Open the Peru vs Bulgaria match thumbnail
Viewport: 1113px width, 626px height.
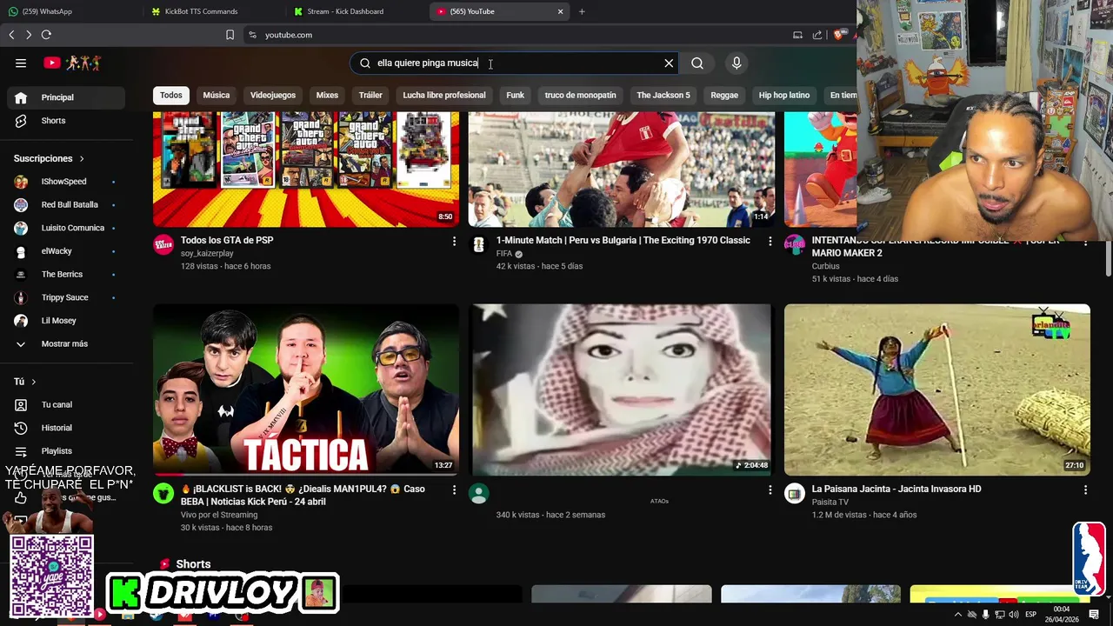coord(622,170)
